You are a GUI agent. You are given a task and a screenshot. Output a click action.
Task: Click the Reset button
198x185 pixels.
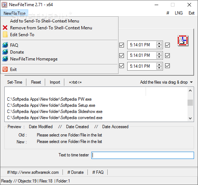click(36, 82)
